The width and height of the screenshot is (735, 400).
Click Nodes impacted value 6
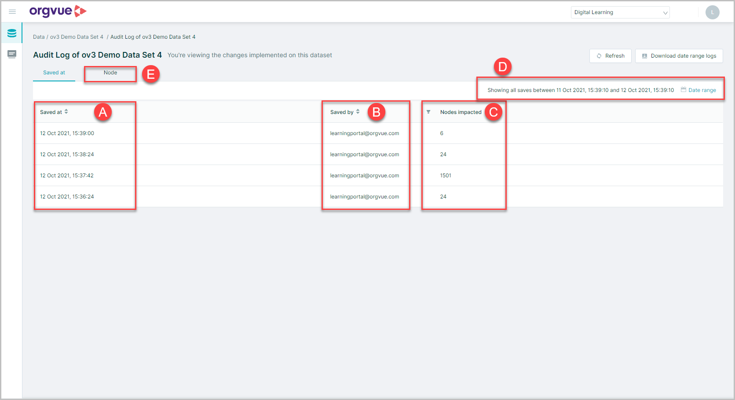tap(442, 133)
